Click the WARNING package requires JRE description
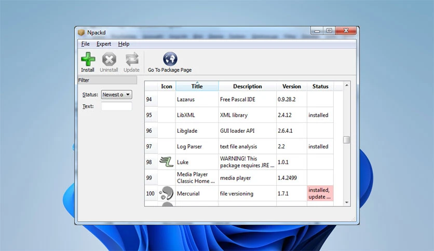This screenshot has height=251, width=434. click(x=248, y=162)
